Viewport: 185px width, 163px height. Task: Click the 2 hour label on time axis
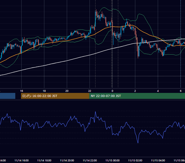(135, 91)
